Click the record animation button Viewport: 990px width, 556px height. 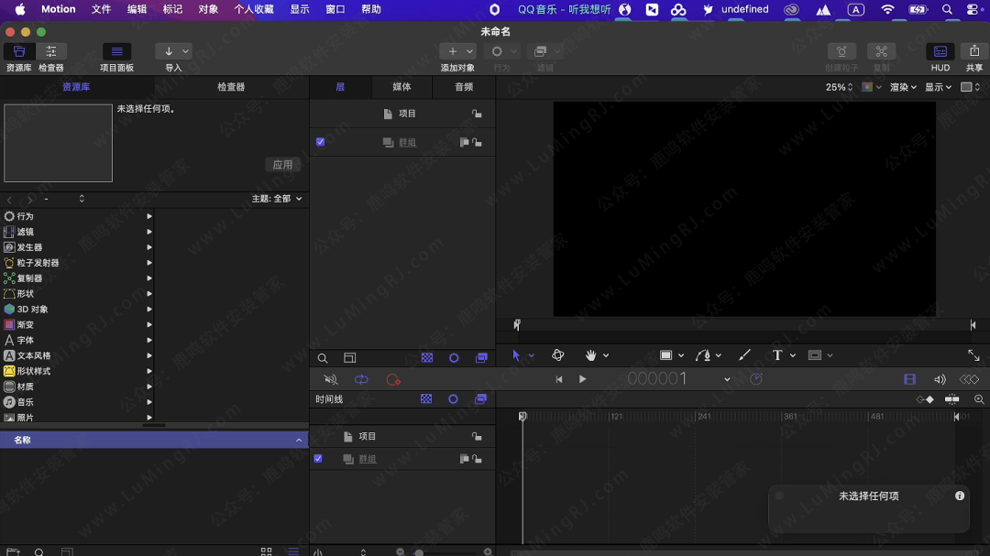393,379
